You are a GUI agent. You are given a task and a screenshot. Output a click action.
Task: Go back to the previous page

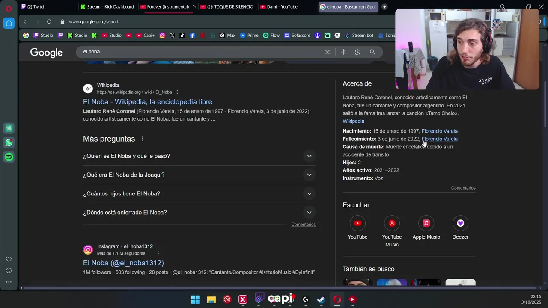(x=25, y=21)
